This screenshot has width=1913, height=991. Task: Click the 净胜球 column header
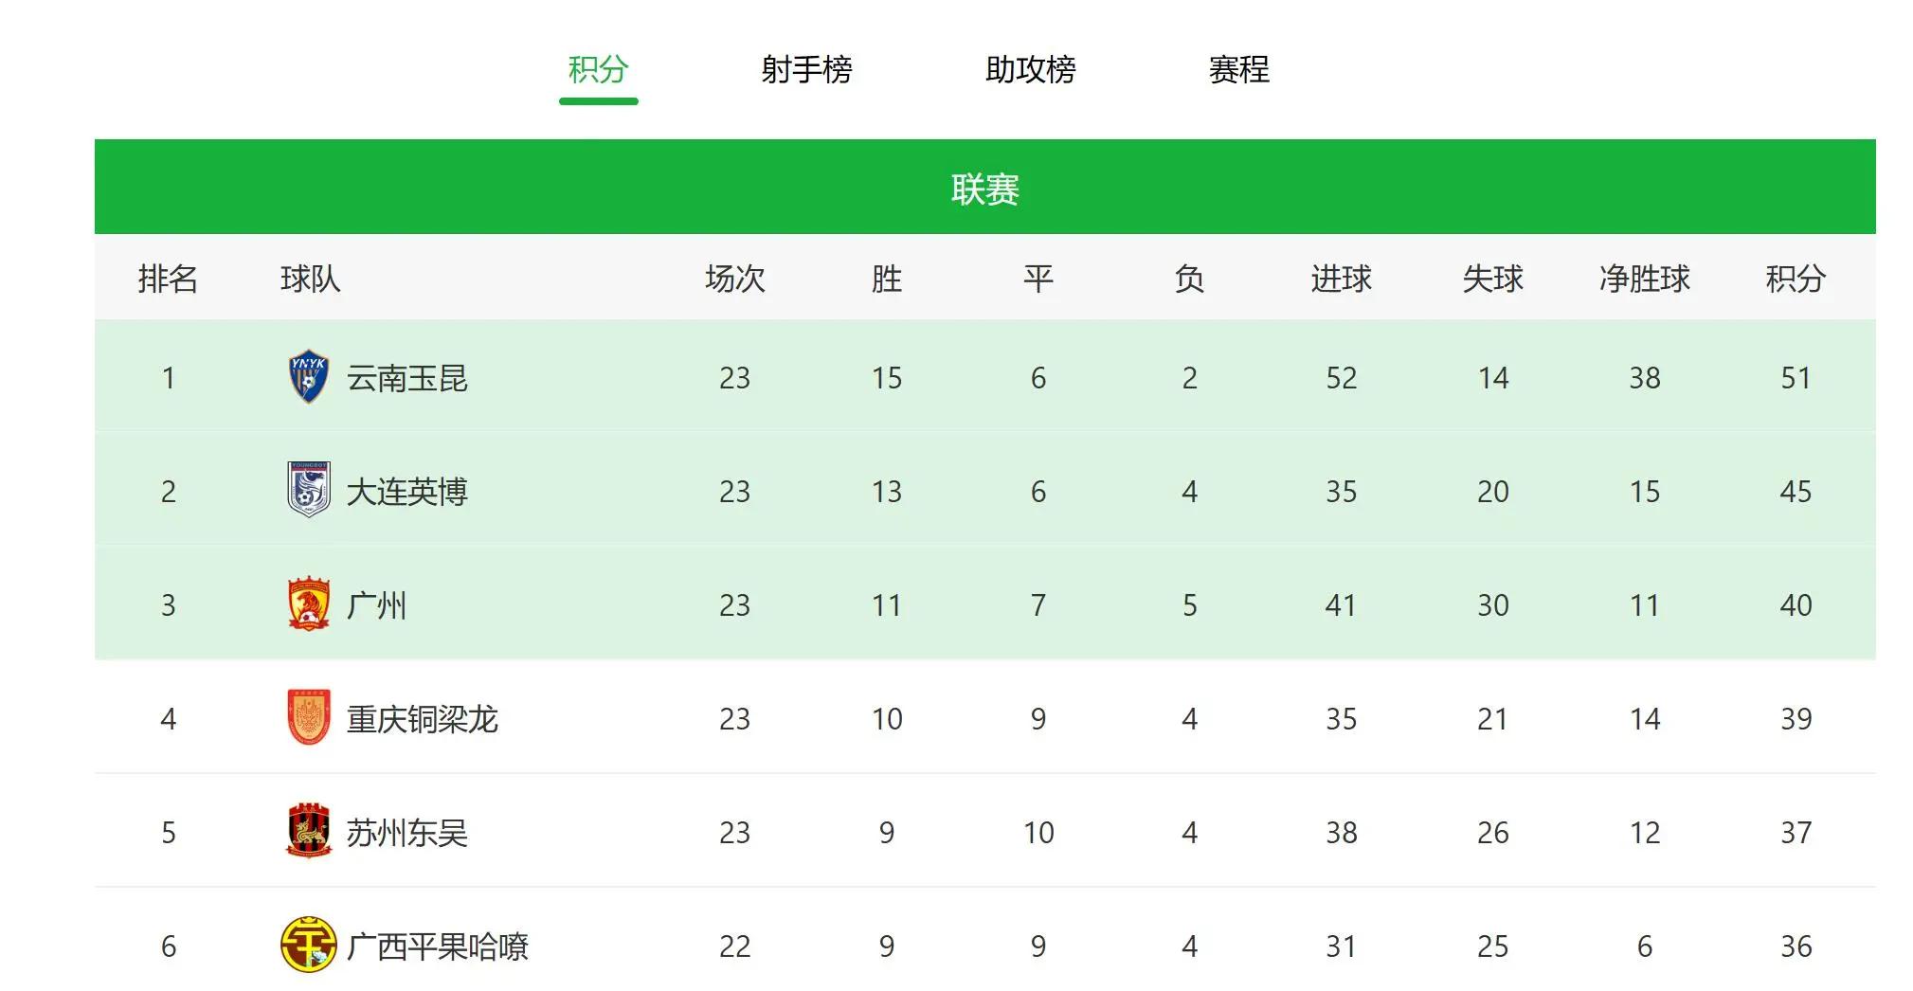[1644, 279]
